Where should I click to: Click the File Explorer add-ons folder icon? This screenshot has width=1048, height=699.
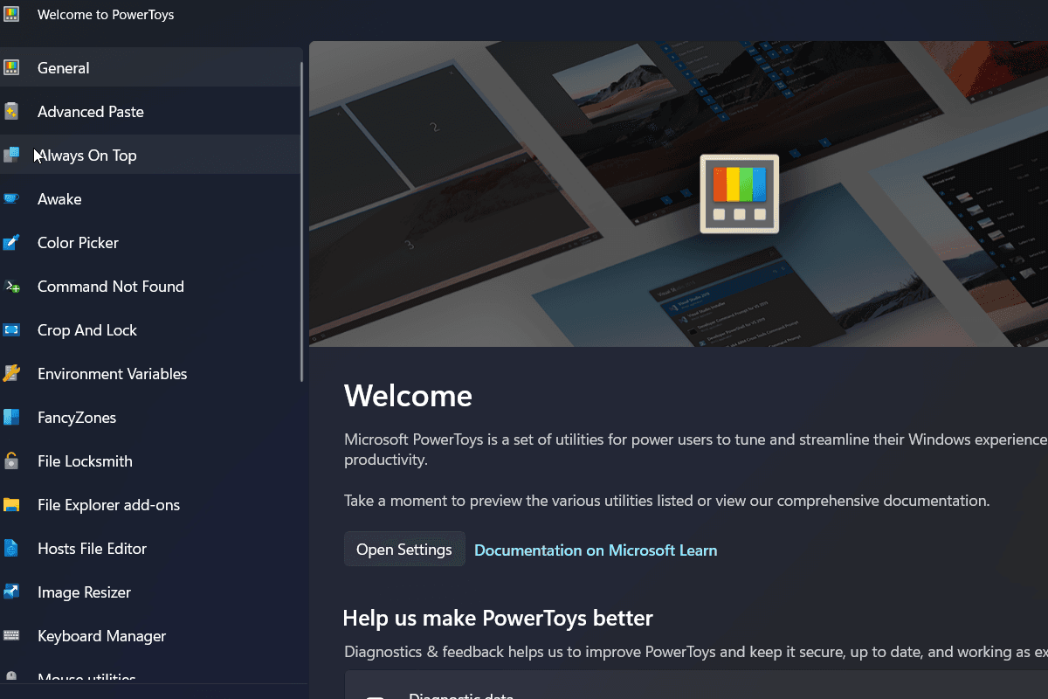coord(10,504)
